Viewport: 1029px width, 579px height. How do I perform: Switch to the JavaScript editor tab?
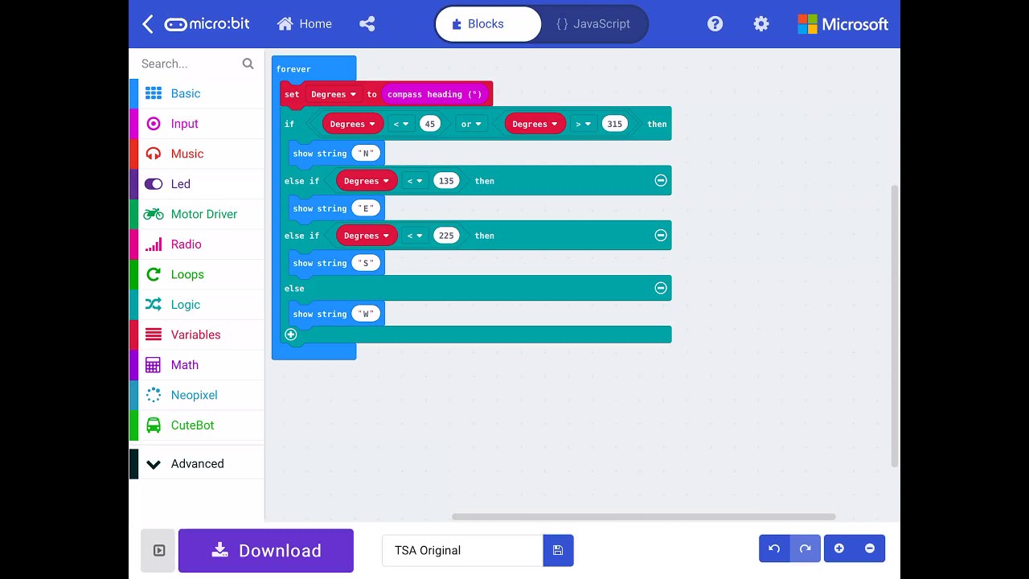coord(593,24)
